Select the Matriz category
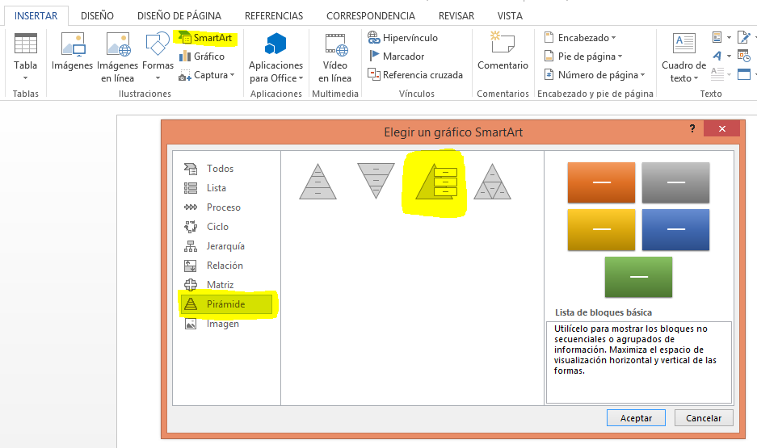The image size is (757, 448). 226,284
